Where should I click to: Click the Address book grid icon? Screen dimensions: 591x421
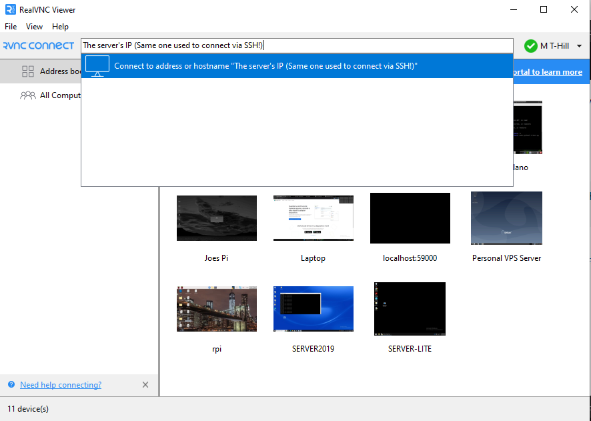28,71
